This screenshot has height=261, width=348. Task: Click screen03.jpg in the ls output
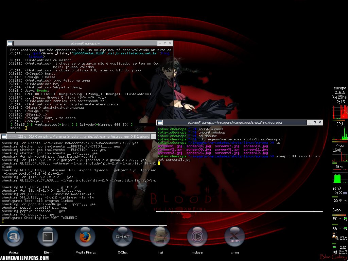coord(170,153)
